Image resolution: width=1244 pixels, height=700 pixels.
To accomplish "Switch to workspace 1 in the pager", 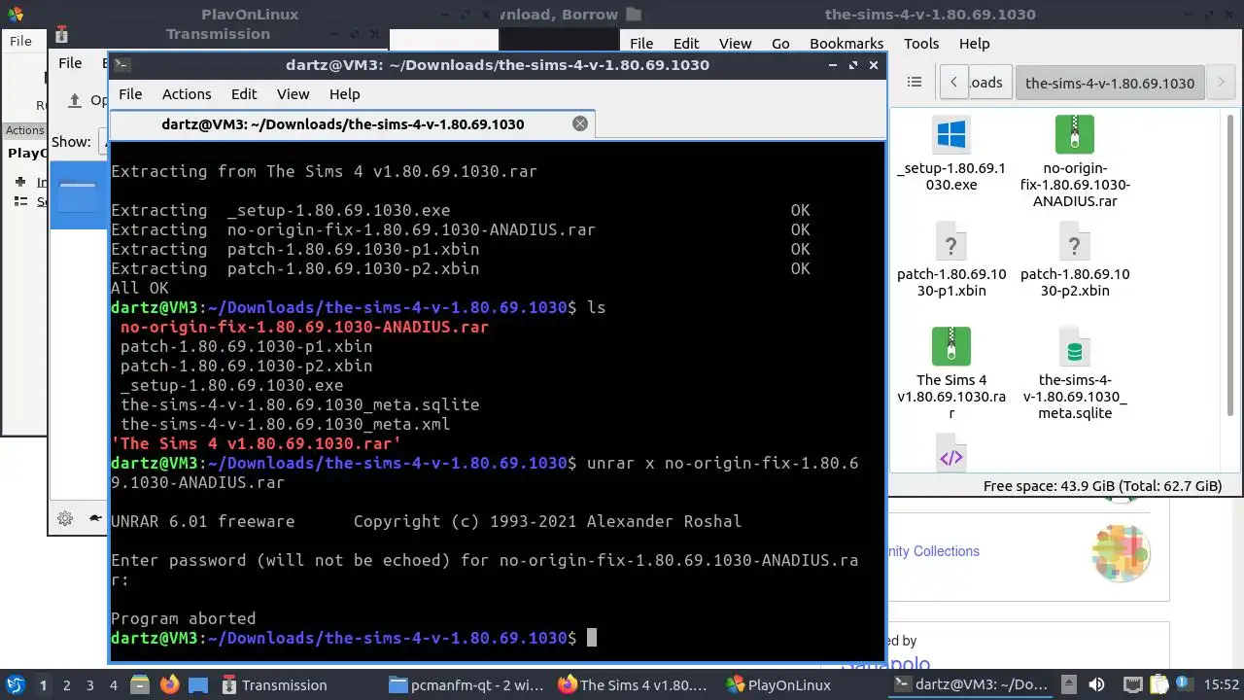I will 43,684.
